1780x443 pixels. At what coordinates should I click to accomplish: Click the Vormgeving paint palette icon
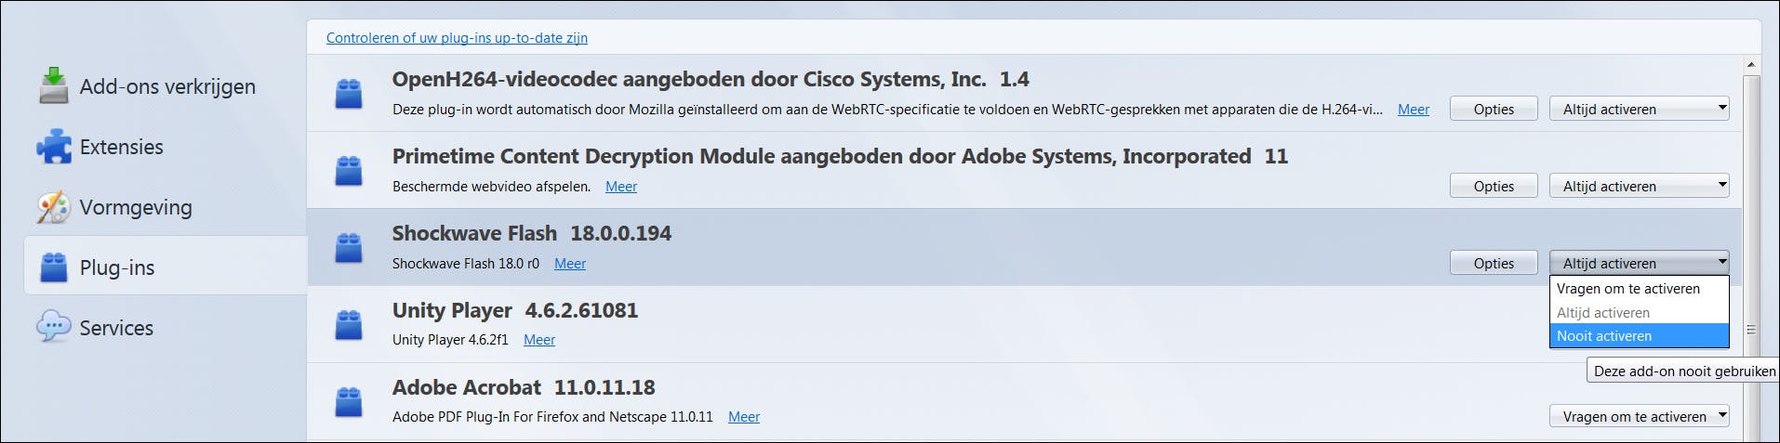tap(54, 207)
